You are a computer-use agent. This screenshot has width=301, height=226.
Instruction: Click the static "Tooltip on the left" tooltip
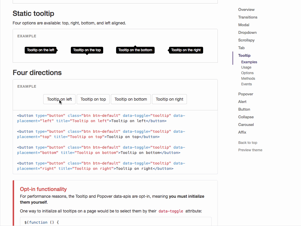pyautogui.click(x=40, y=50)
